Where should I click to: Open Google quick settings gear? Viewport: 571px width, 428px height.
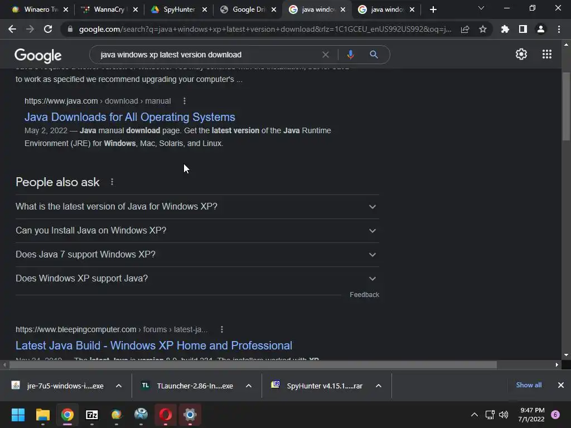pos(521,54)
